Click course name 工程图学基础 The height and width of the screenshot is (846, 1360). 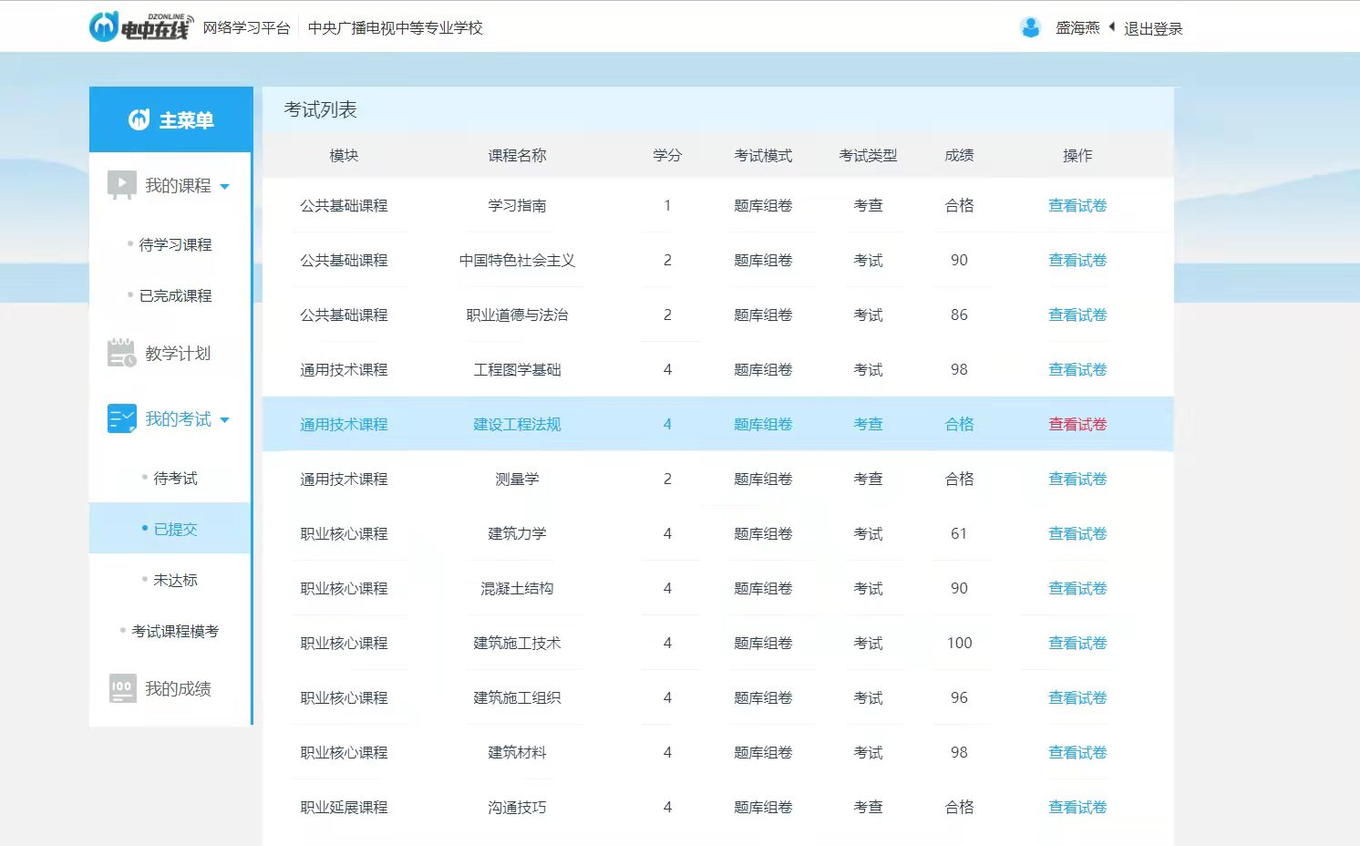tap(517, 369)
